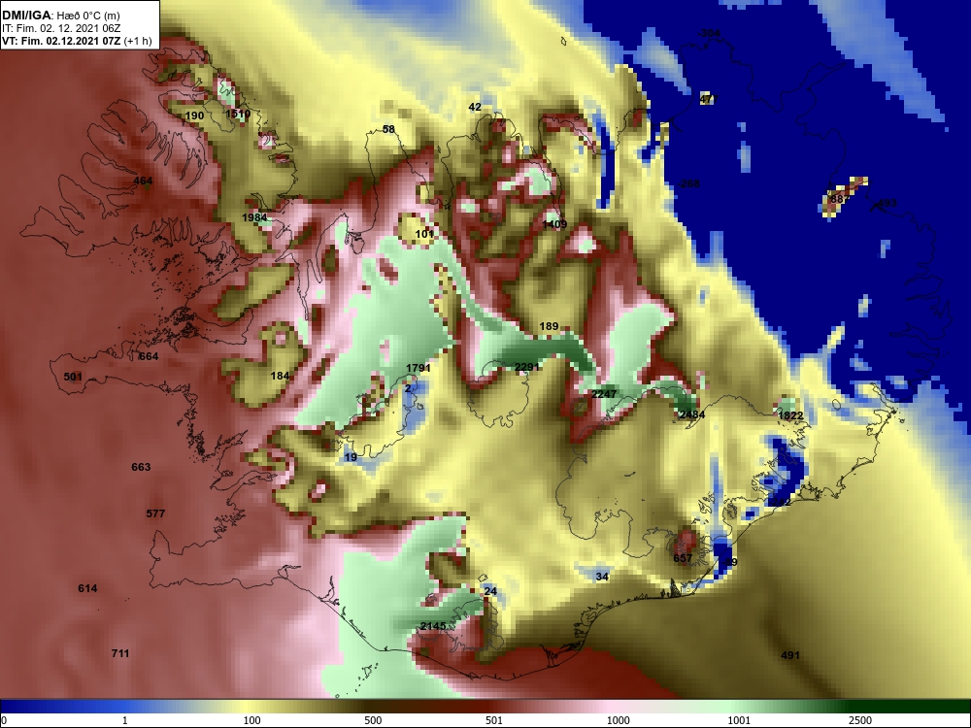Select the map value 42
This screenshot has height=728, width=971.
(x=475, y=107)
